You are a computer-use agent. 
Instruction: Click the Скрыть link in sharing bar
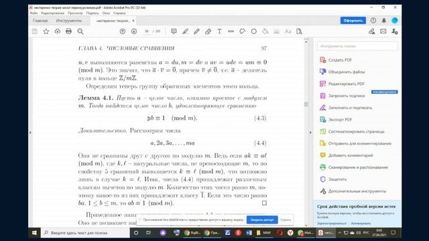point(286,220)
